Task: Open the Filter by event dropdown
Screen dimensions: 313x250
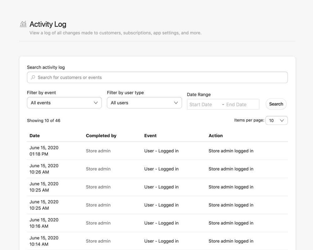Action: [64, 103]
